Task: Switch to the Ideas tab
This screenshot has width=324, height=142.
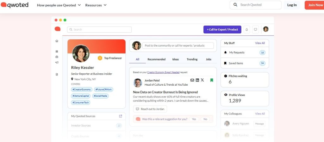Action: click(x=175, y=59)
